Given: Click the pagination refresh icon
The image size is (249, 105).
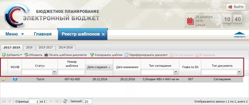Looking at the screenshot, I should click(x=65, y=101).
